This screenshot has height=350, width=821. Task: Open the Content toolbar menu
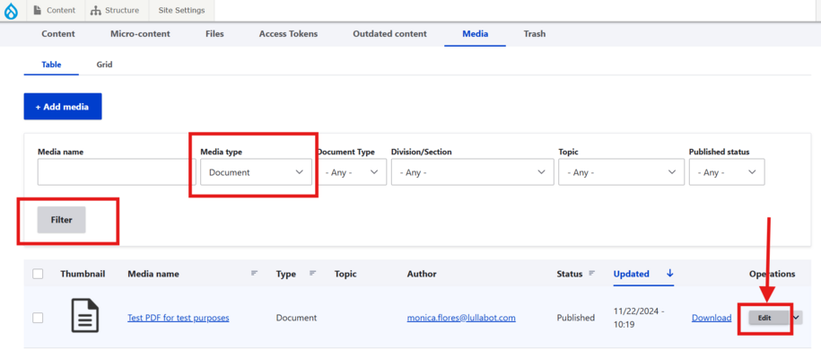click(54, 10)
